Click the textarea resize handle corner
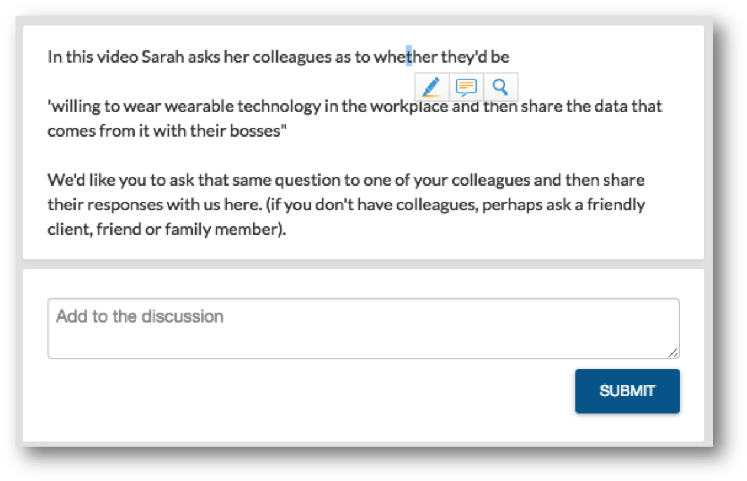The image size is (747, 481). tap(673, 353)
